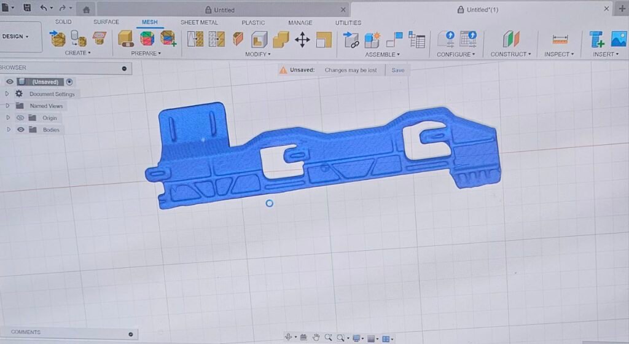Show the hidden Origin folder
629x344 pixels.
click(x=20, y=118)
